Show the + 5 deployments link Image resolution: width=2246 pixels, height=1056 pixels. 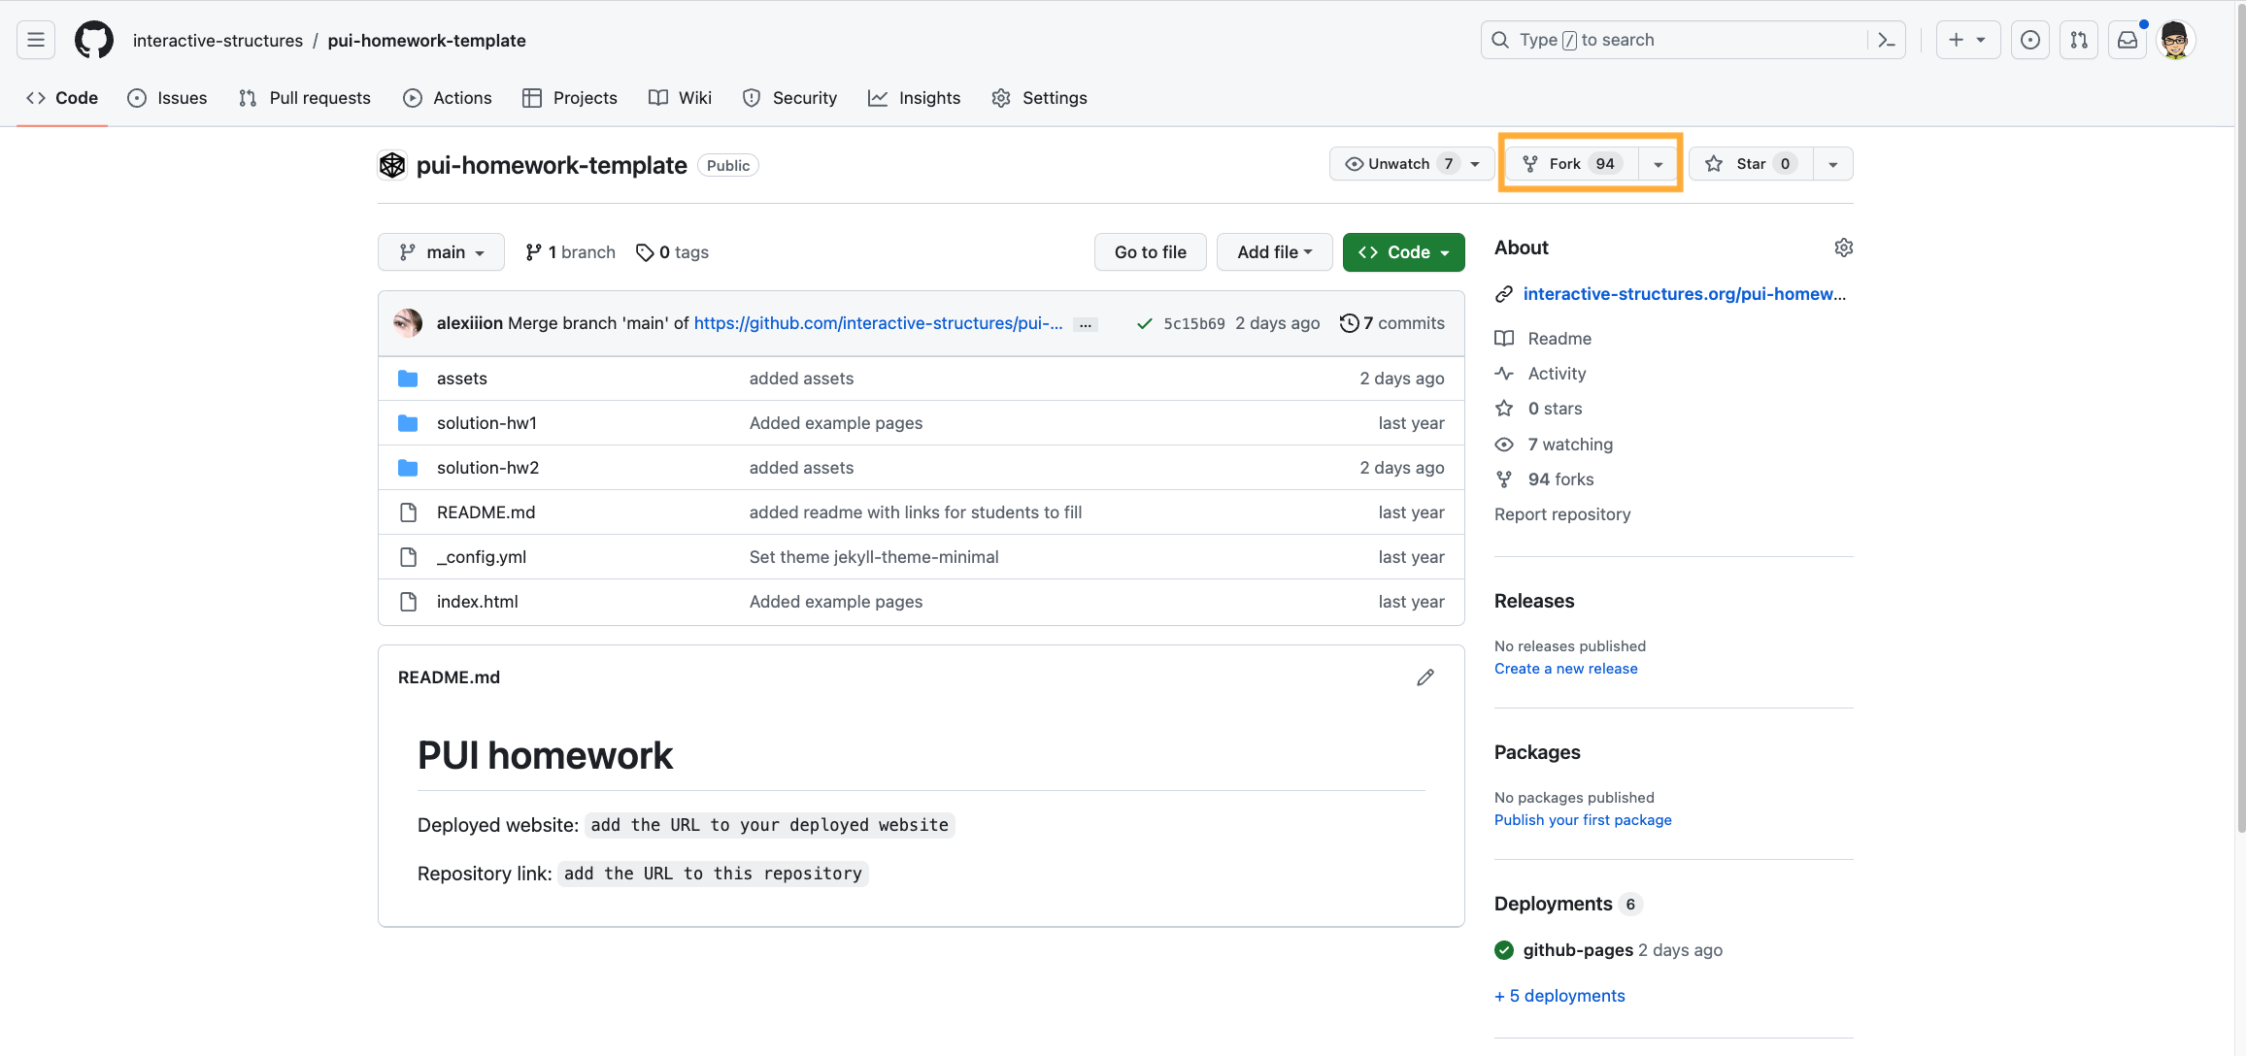(x=1559, y=996)
